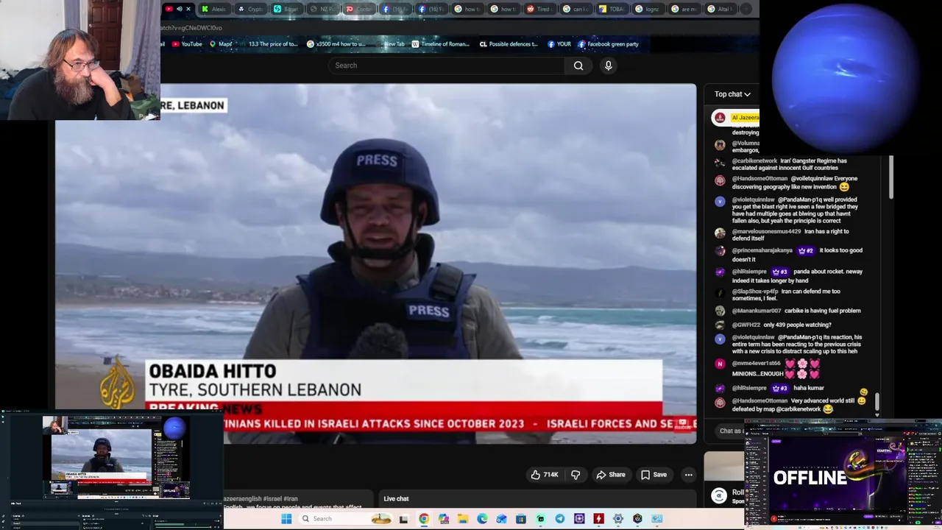Click the Windows Start button
942x530 pixels.
coord(286,519)
